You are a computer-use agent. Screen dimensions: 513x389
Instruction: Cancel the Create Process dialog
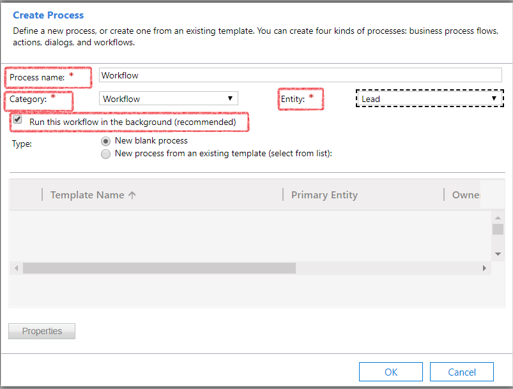click(x=461, y=371)
